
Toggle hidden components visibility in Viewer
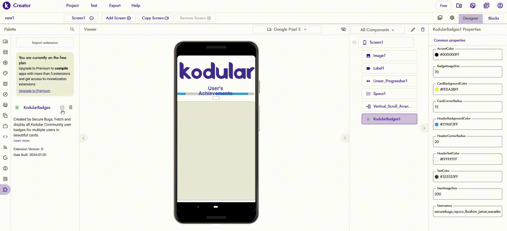[344, 29]
